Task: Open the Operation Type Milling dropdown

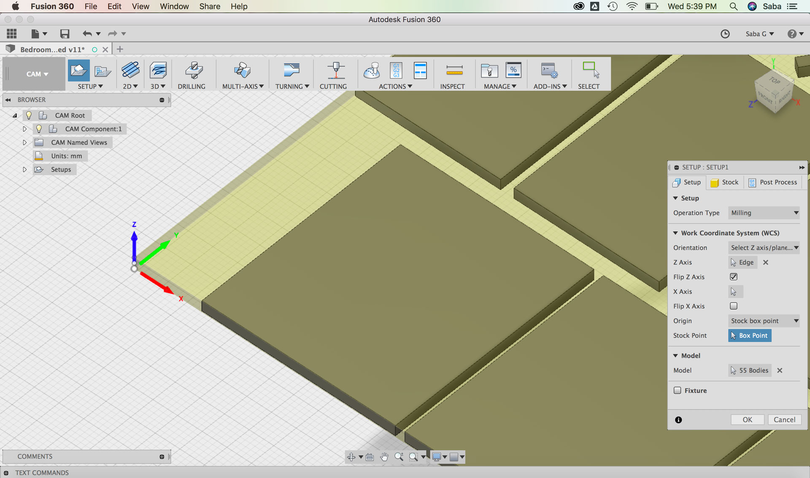Action: coord(764,213)
